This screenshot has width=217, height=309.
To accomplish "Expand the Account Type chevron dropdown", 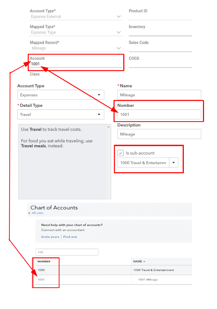I will [x=119, y=17].
